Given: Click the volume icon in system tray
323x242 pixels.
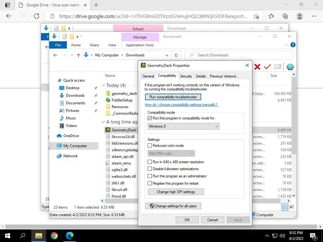Looking at the screenshot, I should pyautogui.click(x=282, y=236).
